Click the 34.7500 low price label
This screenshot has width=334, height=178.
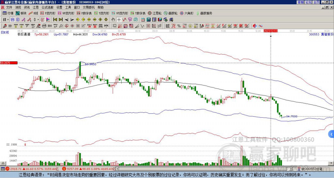[x=292, y=117]
